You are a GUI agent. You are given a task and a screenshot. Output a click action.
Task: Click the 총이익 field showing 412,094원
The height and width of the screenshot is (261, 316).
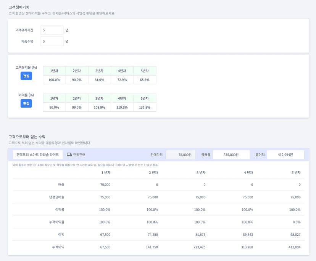pos(285,155)
